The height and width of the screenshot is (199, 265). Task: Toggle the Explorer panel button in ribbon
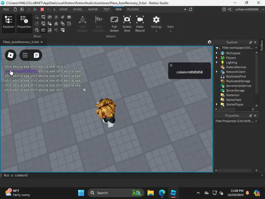click(9, 23)
